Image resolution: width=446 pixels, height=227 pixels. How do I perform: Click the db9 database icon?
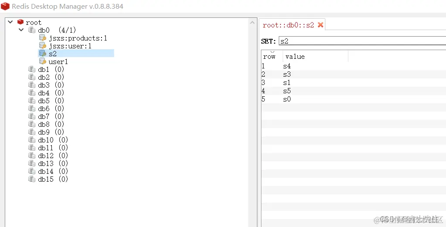[x=31, y=132]
